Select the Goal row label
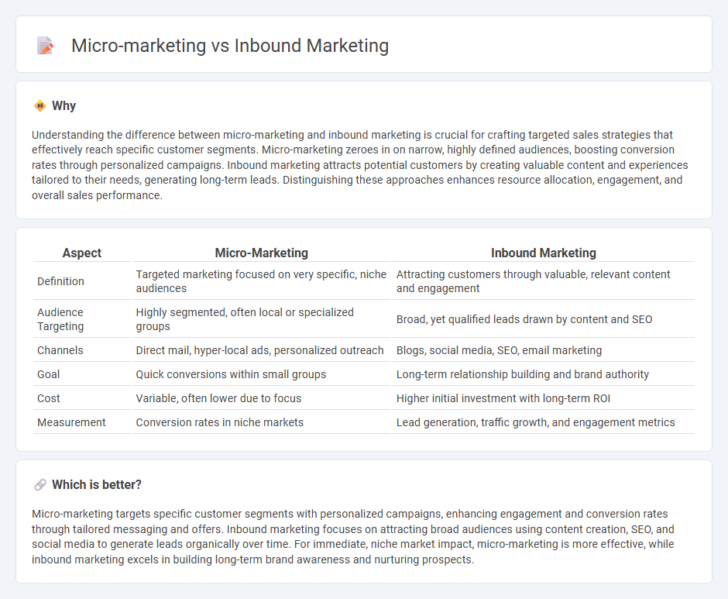The width and height of the screenshot is (728, 599). tap(49, 374)
